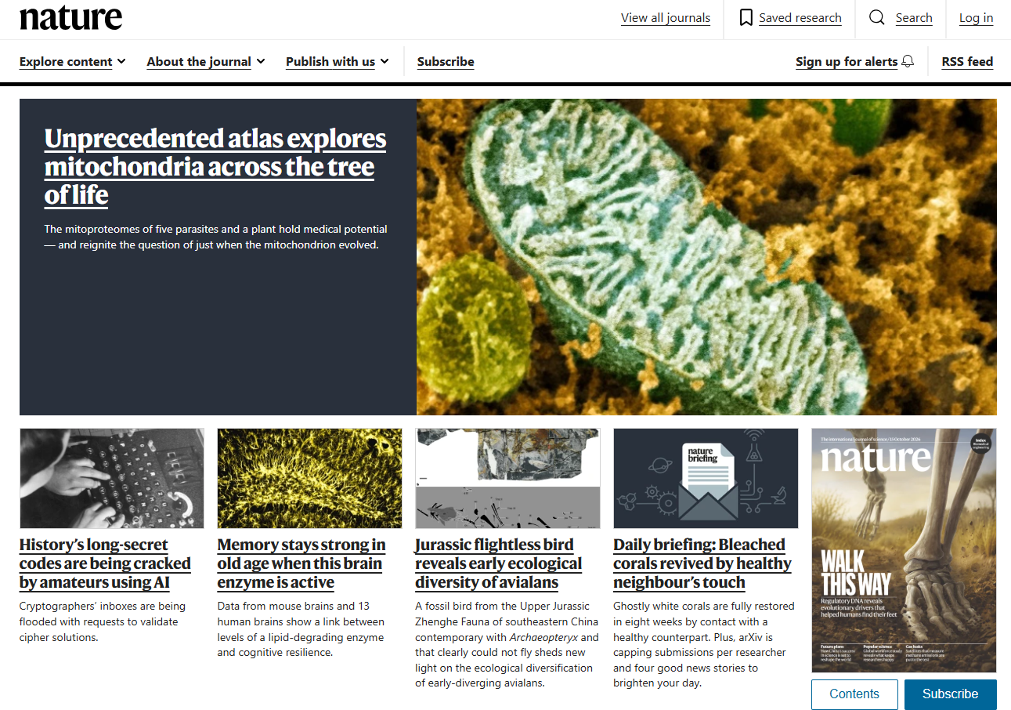Click Sign up for alerts
1011x710 pixels.
coord(847,62)
